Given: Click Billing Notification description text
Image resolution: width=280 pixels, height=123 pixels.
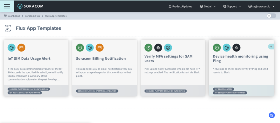Looking at the screenshot, I should click(104, 72).
